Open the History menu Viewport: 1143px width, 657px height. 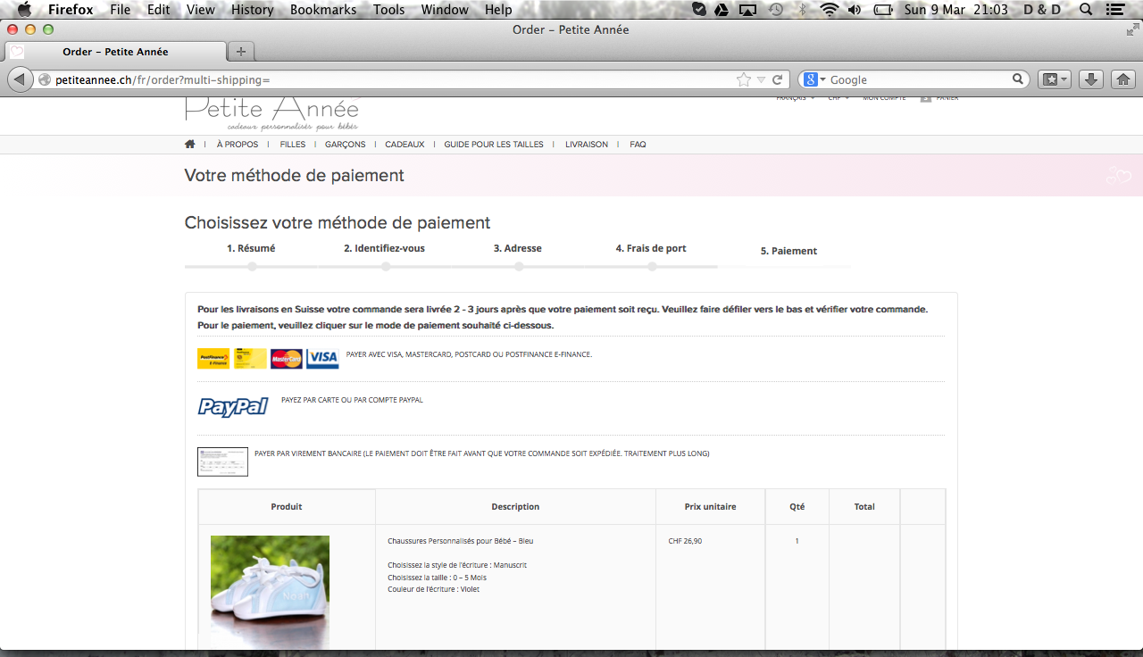pyautogui.click(x=253, y=10)
